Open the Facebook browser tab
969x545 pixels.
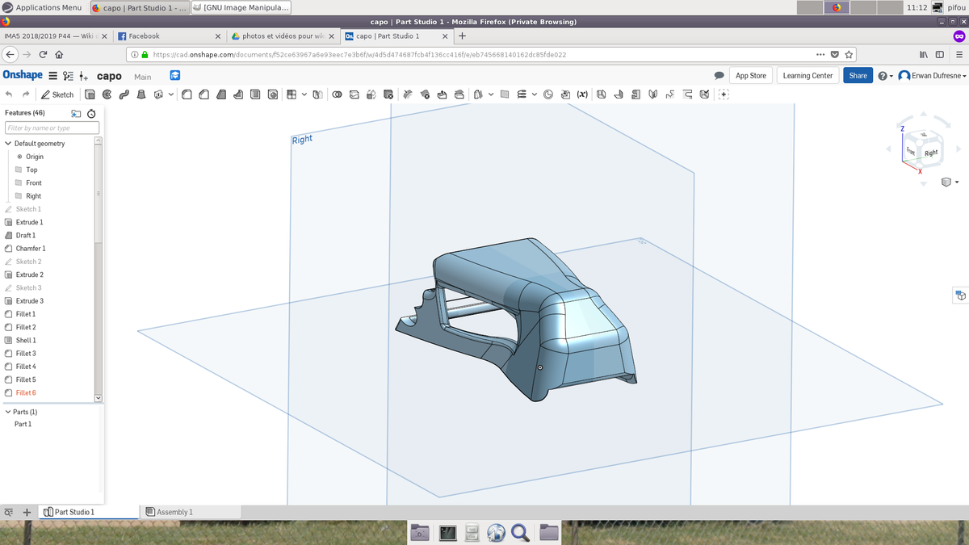144,36
